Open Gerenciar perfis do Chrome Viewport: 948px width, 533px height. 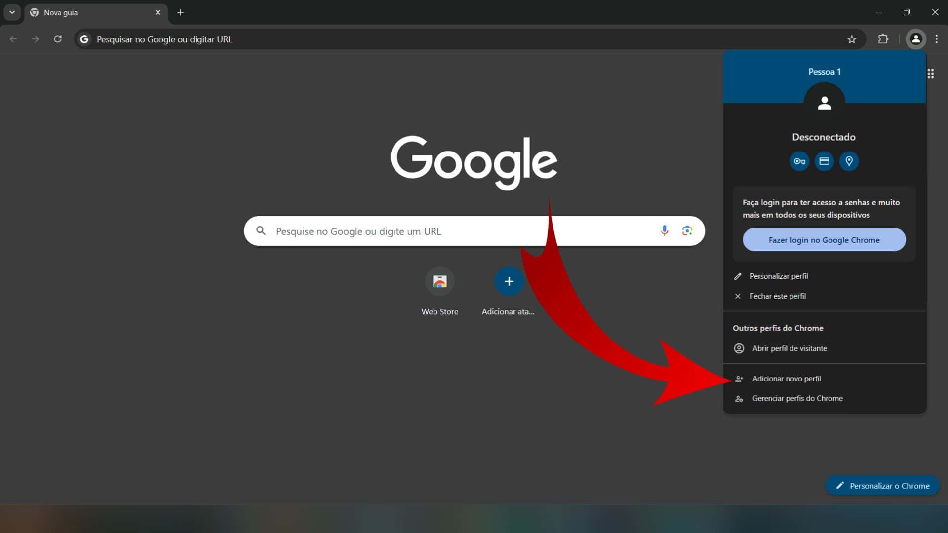coord(825,398)
